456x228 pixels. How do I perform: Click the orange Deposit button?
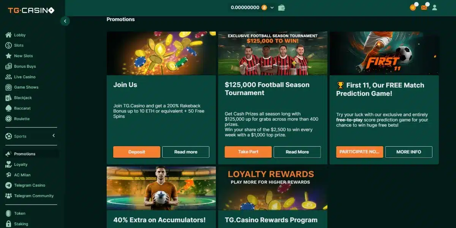[137, 152]
